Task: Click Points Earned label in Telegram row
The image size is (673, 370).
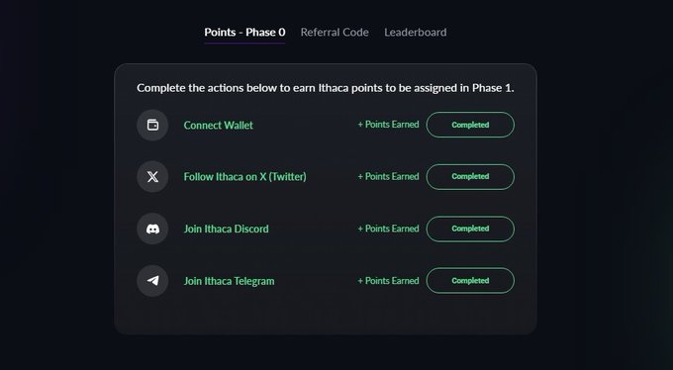Action: [x=388, y=281]
